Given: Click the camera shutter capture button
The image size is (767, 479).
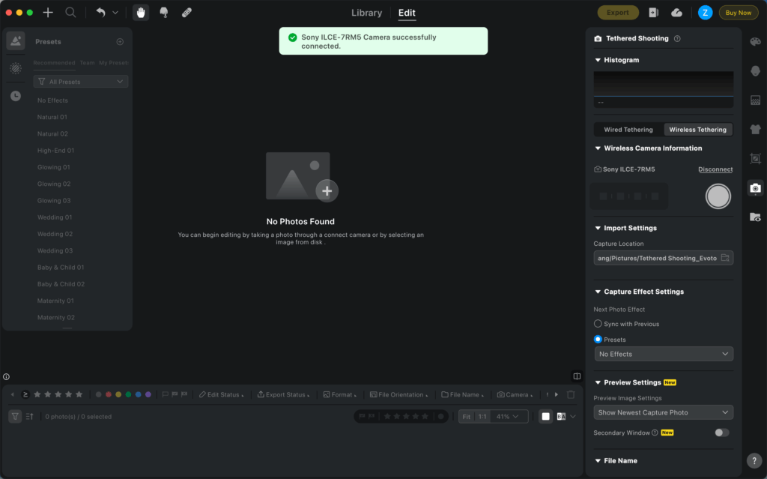Looking at the screenshot, I should [718, 196].
